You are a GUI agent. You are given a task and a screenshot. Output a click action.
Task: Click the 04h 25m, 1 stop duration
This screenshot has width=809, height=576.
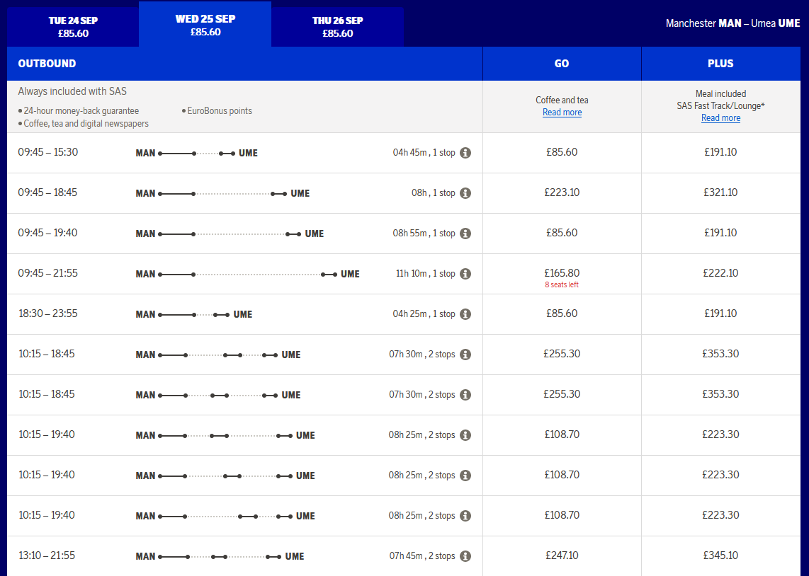[424, 313]
